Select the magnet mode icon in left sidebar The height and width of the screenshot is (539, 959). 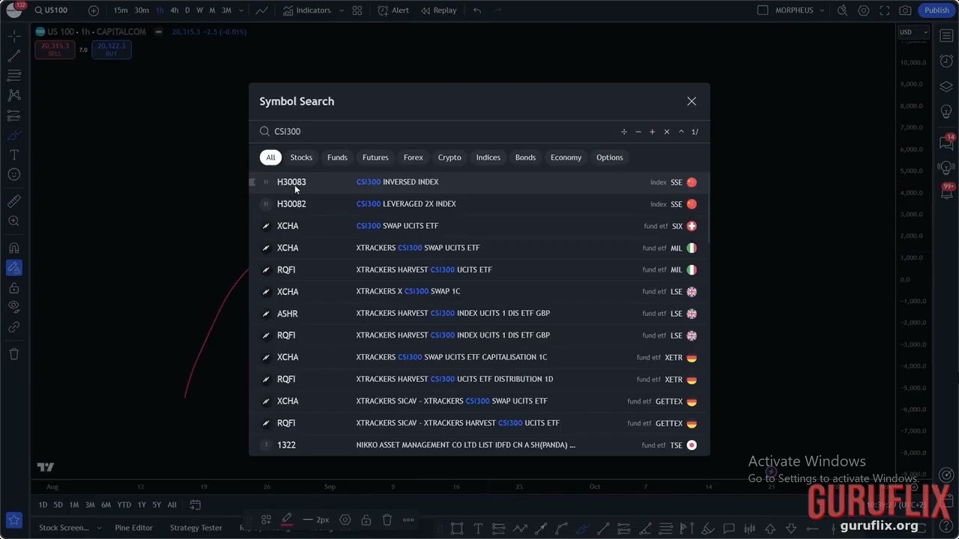click(13, 248)
